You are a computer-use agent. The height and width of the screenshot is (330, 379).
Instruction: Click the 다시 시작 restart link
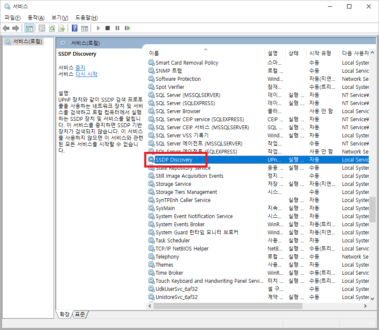[x=86, y=74]
